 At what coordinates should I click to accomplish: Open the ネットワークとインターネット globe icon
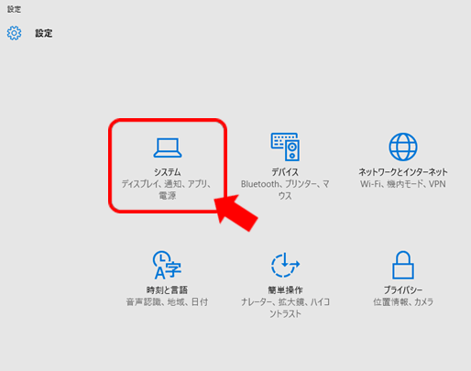[x=403, y=147]
